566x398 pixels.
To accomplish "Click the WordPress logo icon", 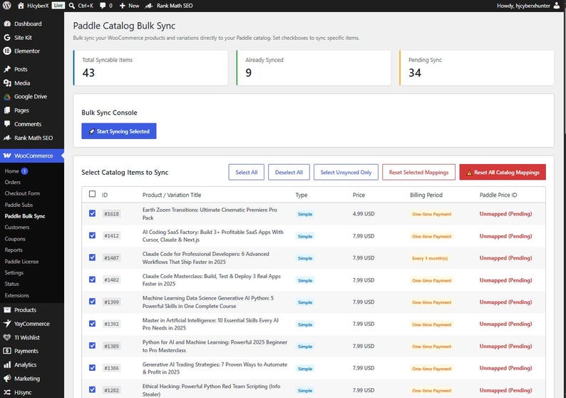I will coord(7,6).
